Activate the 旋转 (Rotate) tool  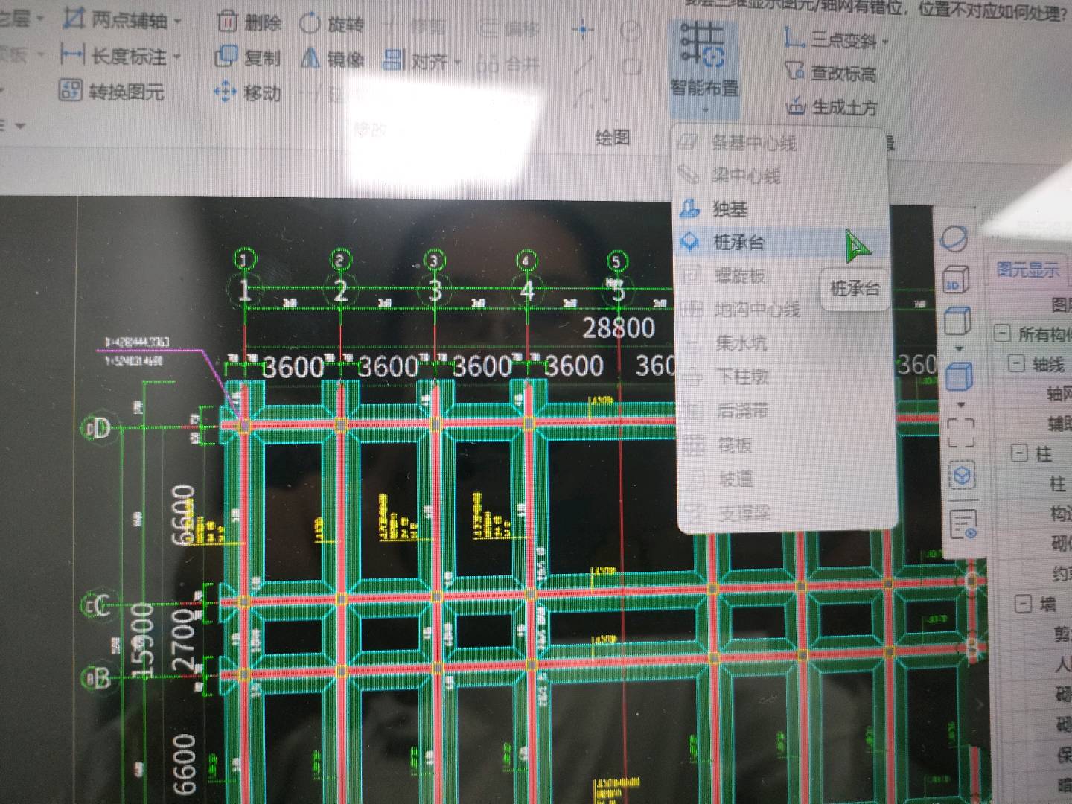click(x=332, y=24)
